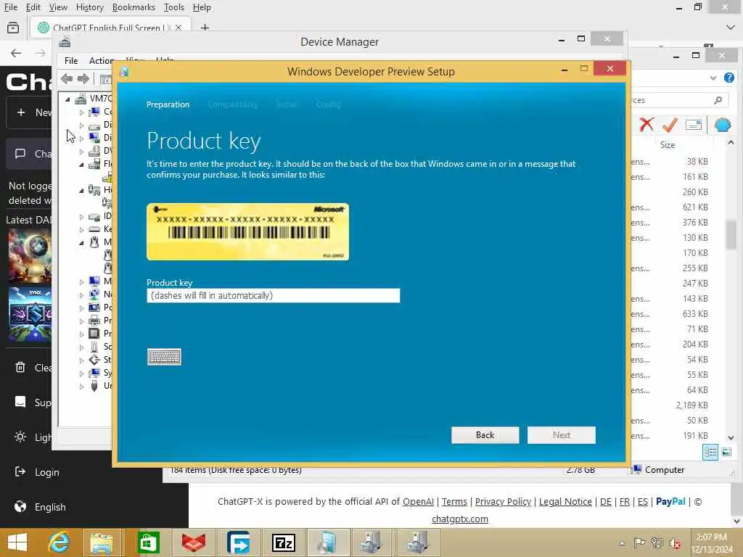Click the red fox-like taskbar icon
The height and width of the screenshot is (557, 743).
pos(193,542)
